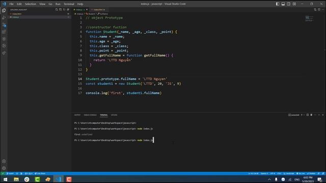Open terminal panel More Actions menu
326x183 pixels.
(x=315, y=115)
